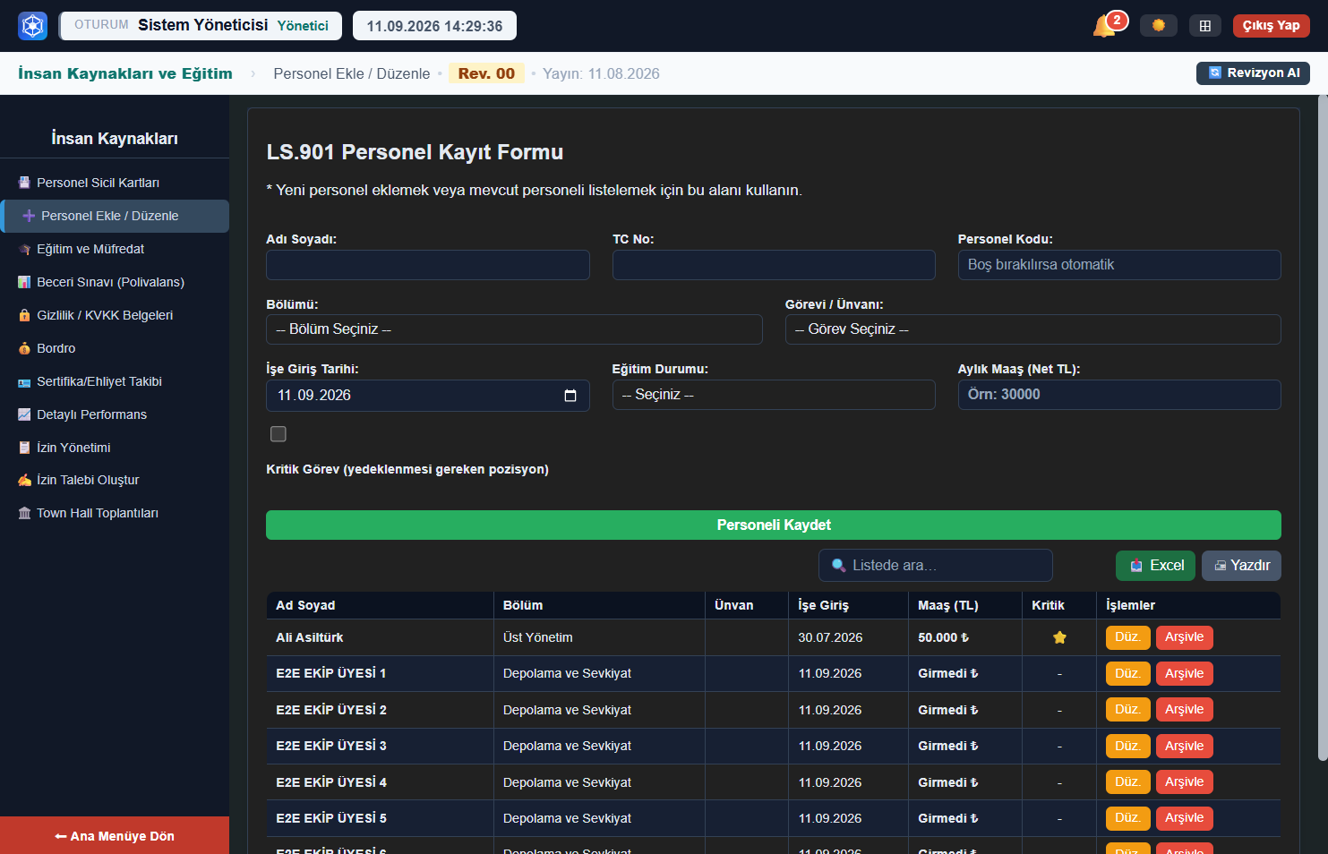This screenshot has width=1328, height=854.
Task: Go to Eğitim ve Müfredat
Action: (115, 249)
